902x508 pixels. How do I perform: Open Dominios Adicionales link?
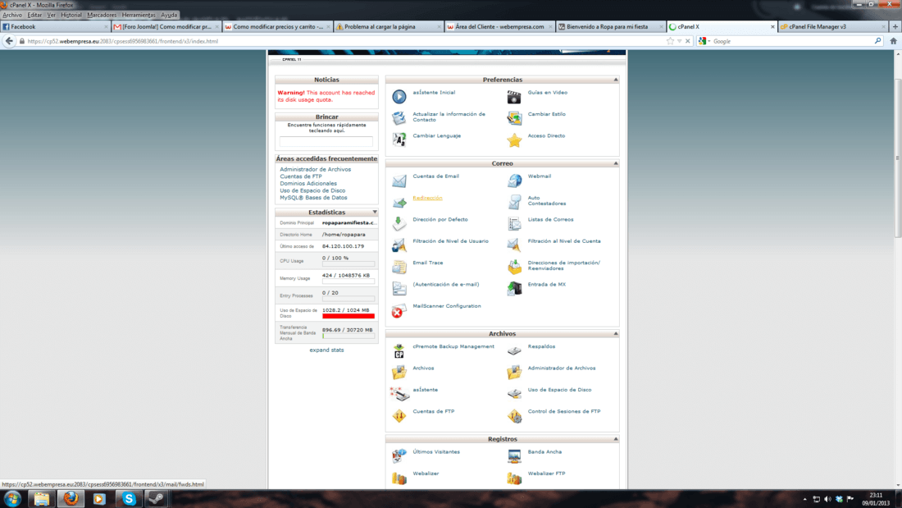pos(308,184)
